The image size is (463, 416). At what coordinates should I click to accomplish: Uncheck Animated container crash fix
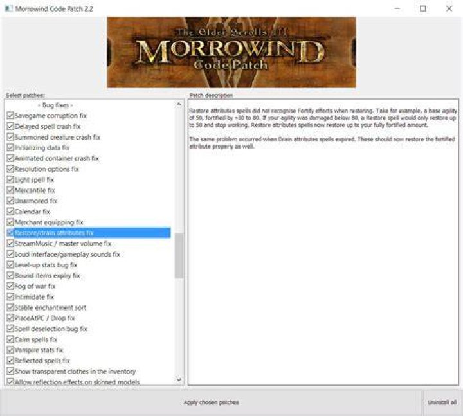[x=10, y=158]
